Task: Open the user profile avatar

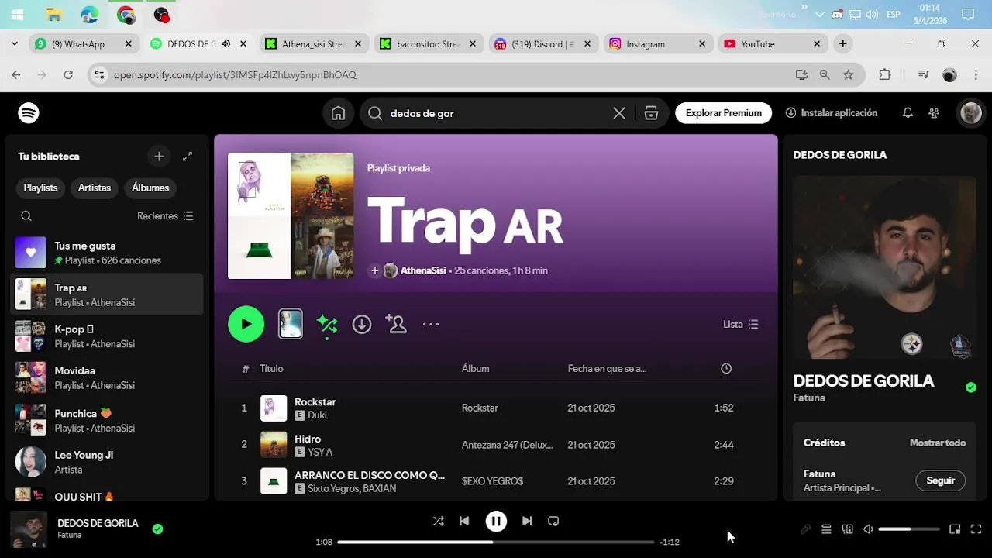Action: (971, 113)
